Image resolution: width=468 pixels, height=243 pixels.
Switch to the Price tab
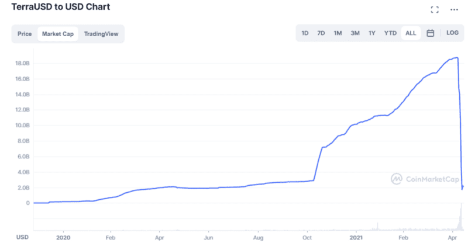click(25, 34)
